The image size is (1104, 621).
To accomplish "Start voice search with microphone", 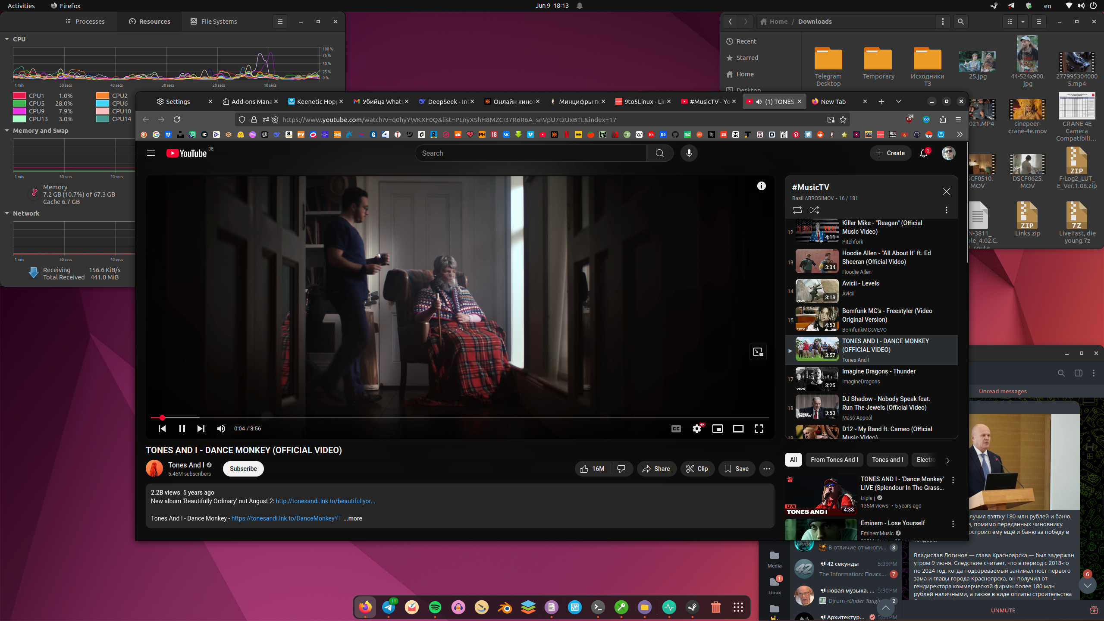I will pos(689,153).
